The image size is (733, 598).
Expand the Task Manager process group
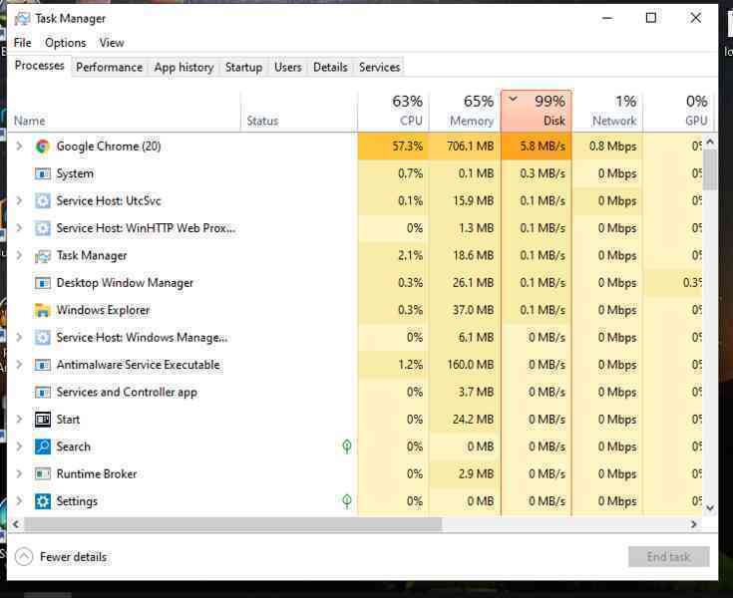19,255
